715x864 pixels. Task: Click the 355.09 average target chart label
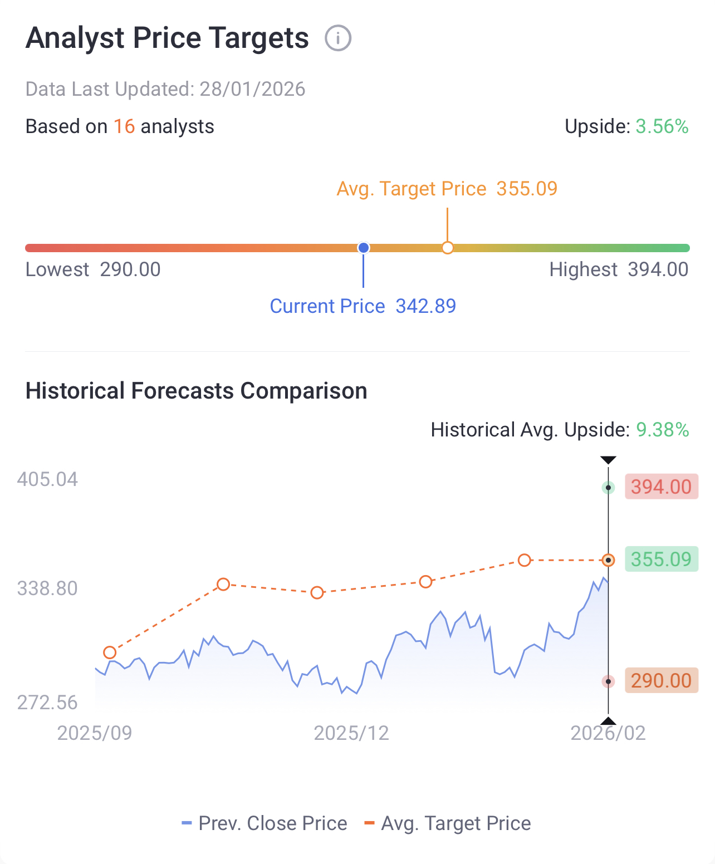point(661,559)
